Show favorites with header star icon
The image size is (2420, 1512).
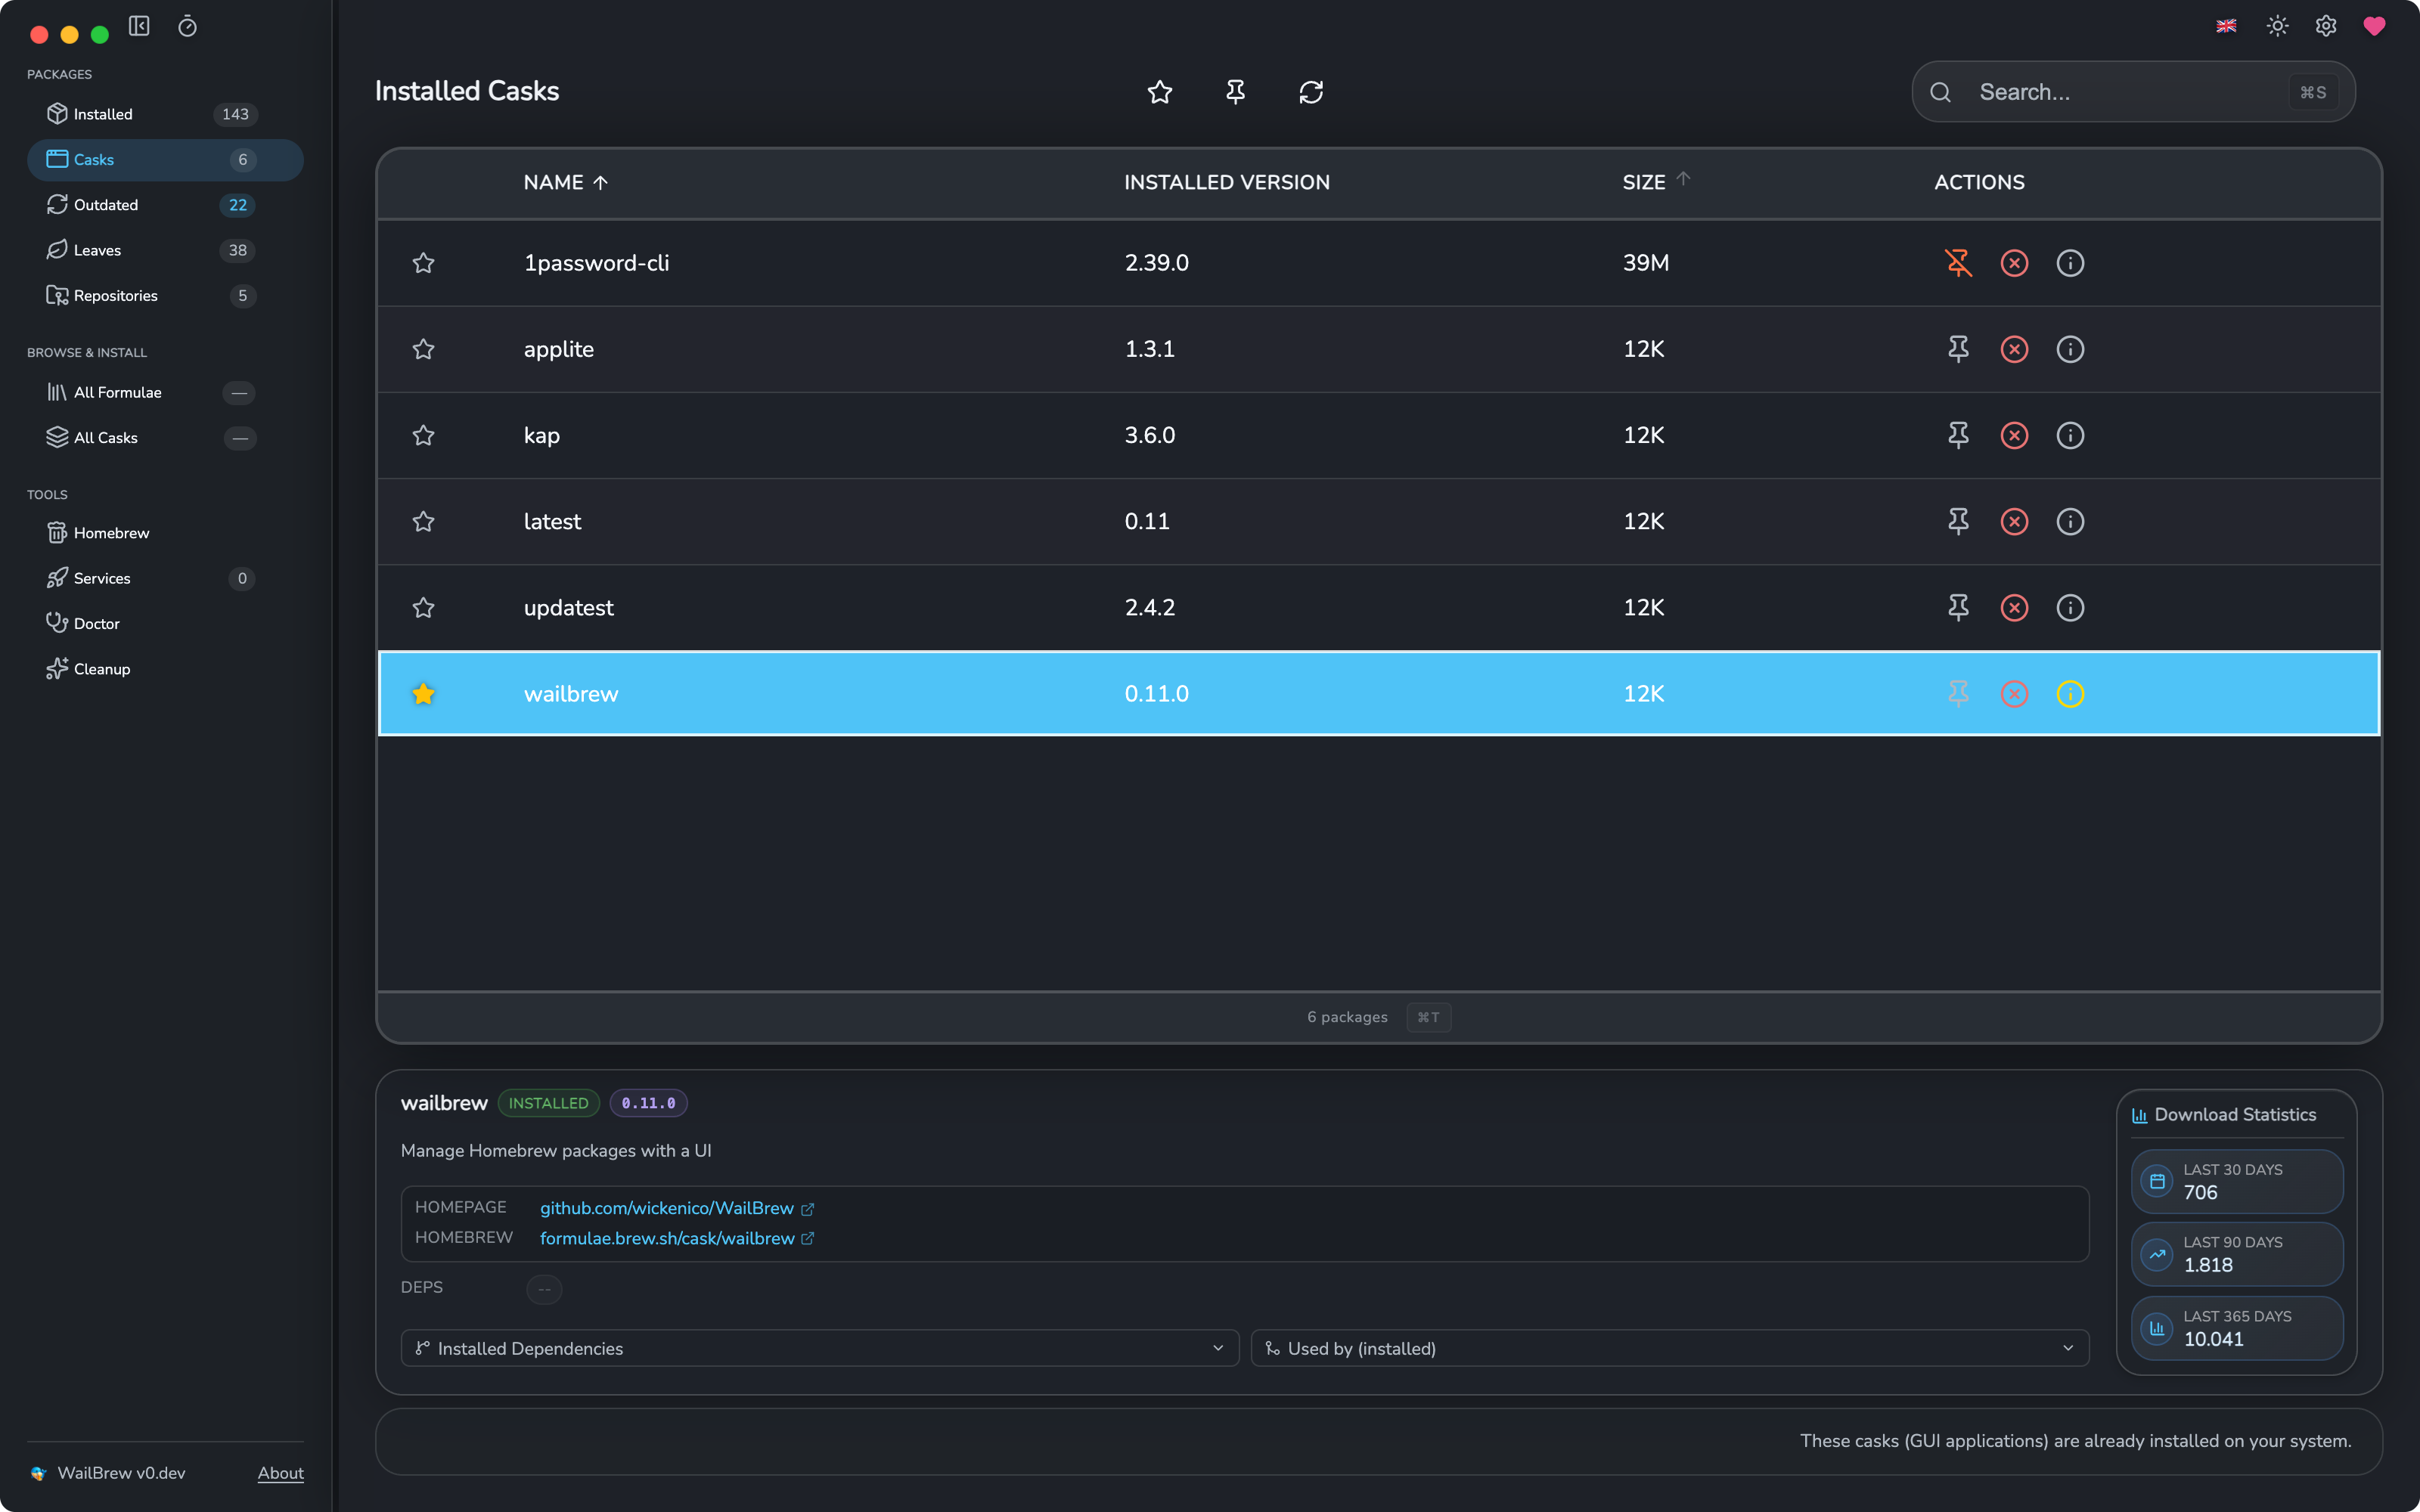coord(1160,92)
